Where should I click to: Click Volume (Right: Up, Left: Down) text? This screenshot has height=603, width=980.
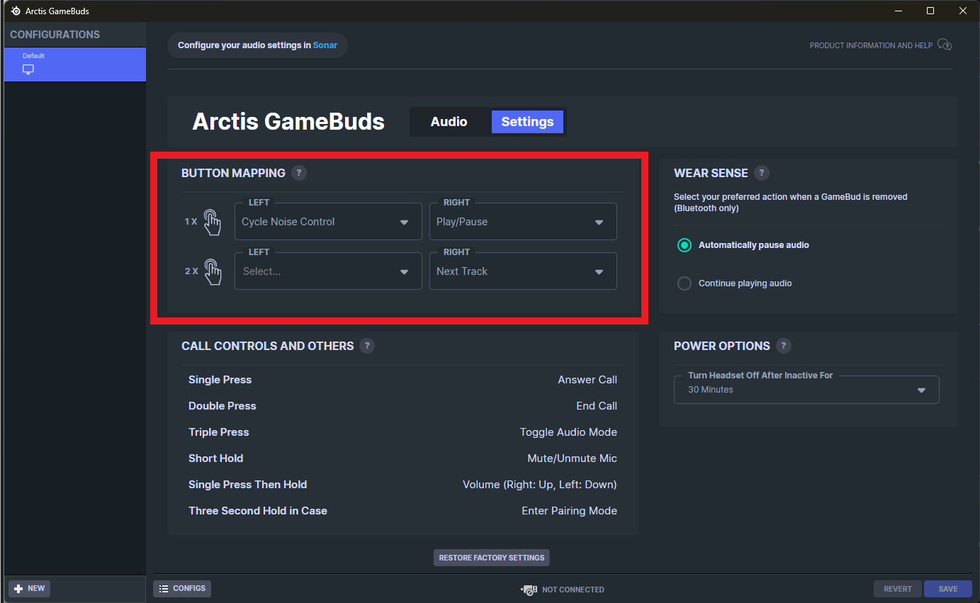point(540,485)
